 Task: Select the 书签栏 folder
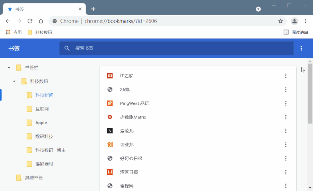coord(27,68)
